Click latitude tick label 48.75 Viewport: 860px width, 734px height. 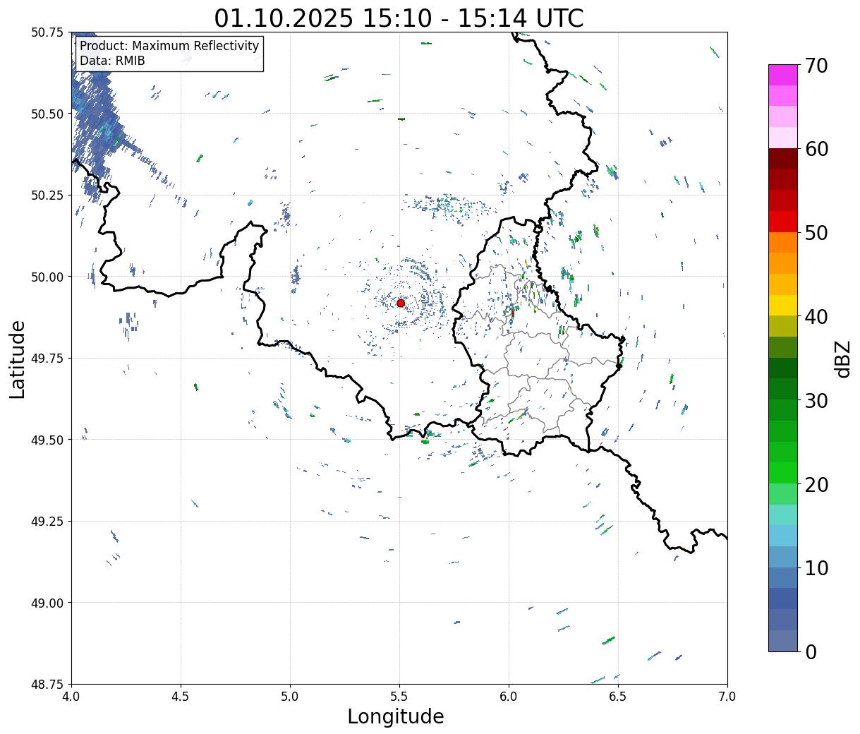[47, 685]
